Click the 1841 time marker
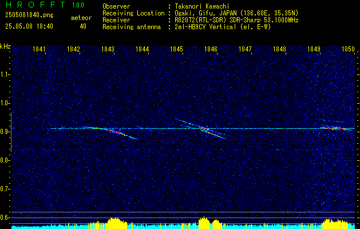360x229 pixels. pyautogui.click(x=39, y=49)
